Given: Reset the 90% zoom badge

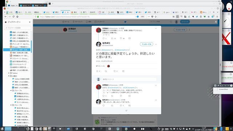Looking at the screenshot, I should tap(142, 17).
